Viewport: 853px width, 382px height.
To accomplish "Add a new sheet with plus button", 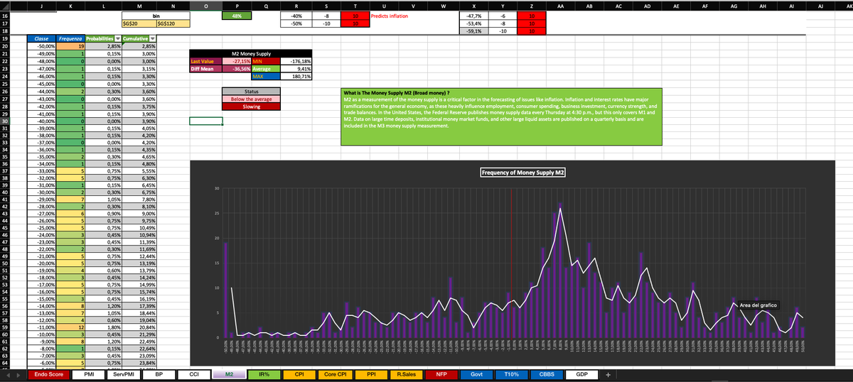I will pos(608,373).
